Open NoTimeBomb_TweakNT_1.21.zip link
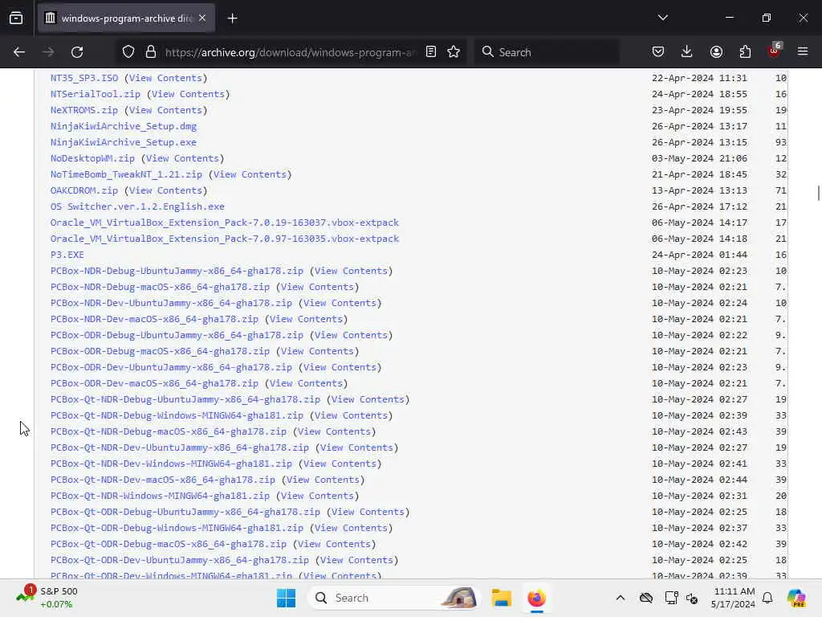The image size is (822, 617). (x=126, y=174)
